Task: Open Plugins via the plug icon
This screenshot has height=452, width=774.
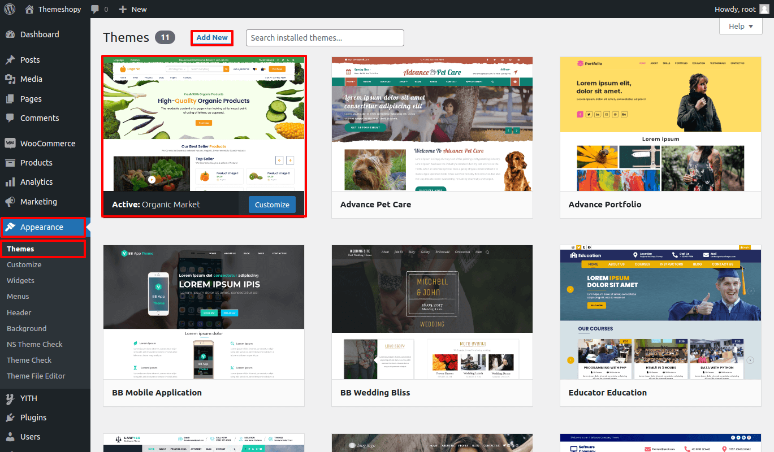Action: click(10, 418)
